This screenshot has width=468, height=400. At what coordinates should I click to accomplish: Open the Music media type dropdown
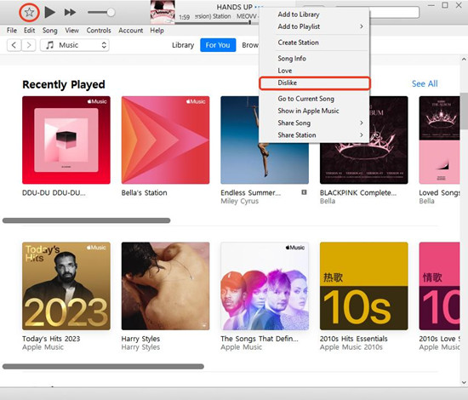(x=75, y=45)
